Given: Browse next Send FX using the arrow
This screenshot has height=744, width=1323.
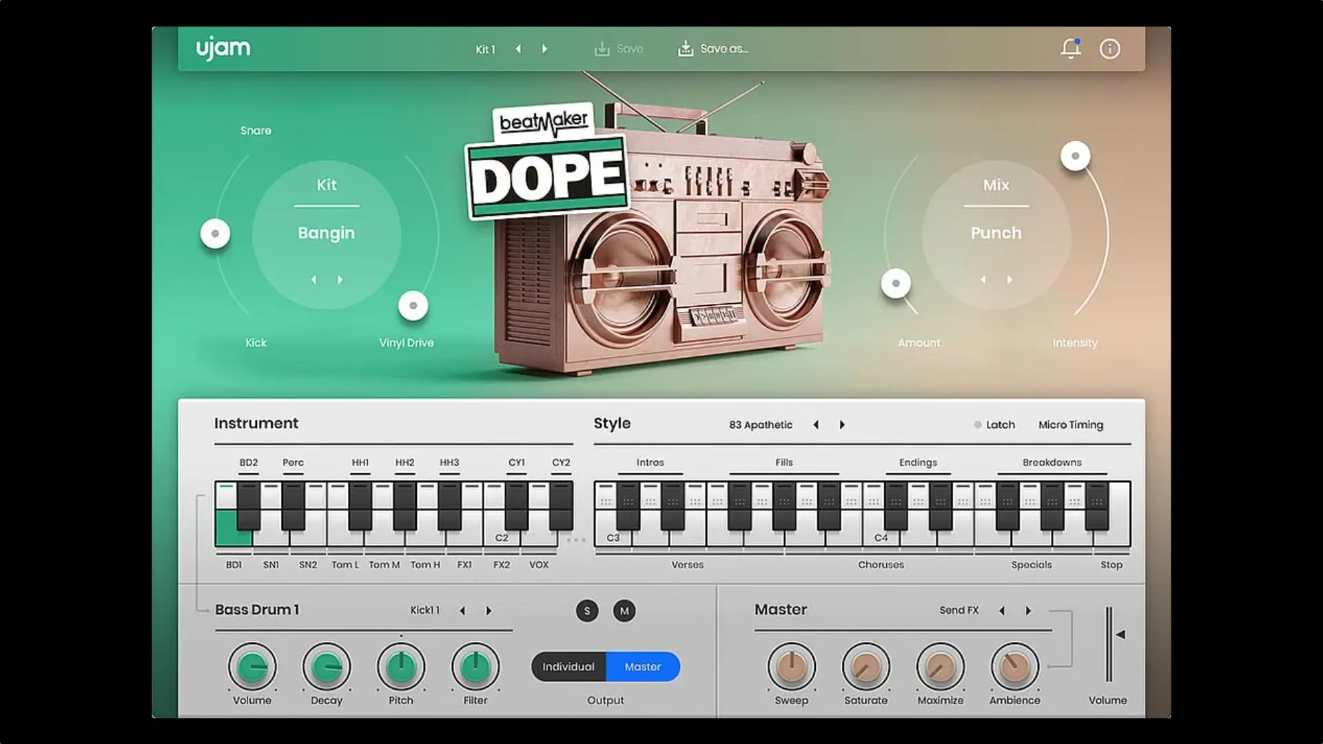Looking at the screenshot, I should click(1028, 610).
